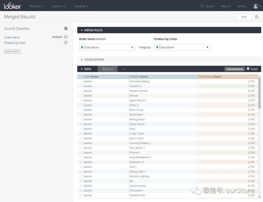Screen dimensions: 263x202
Task: Open the Explore menu
Action: [58, 6]
